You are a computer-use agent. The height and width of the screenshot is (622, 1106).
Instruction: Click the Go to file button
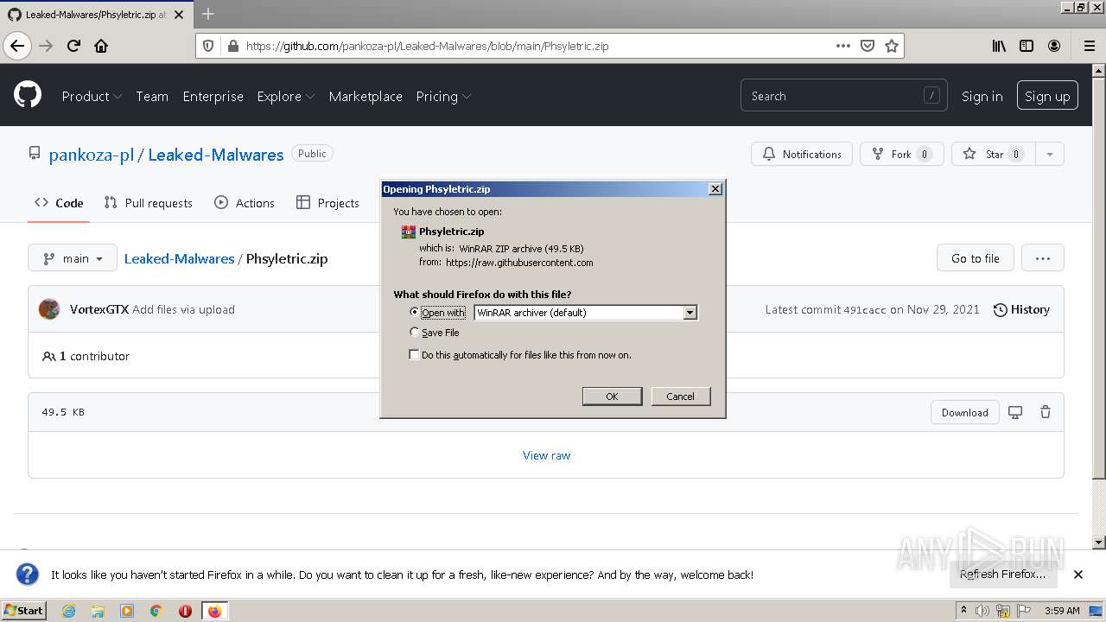[x=976, y=258]
